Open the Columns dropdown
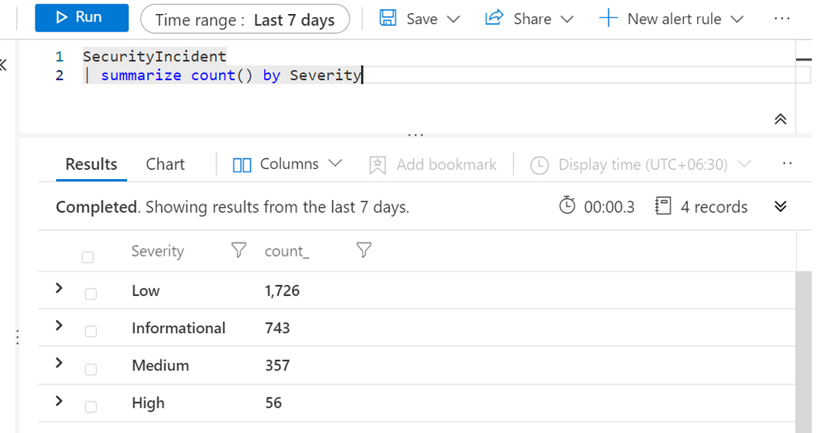This screenshot has width=825, height=433. 287,164
